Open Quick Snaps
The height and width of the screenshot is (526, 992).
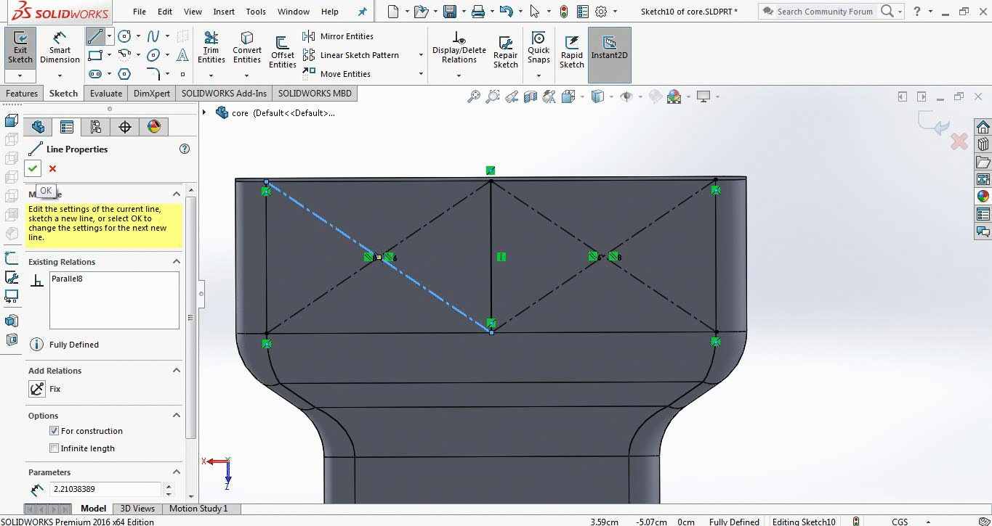[539, 49]
